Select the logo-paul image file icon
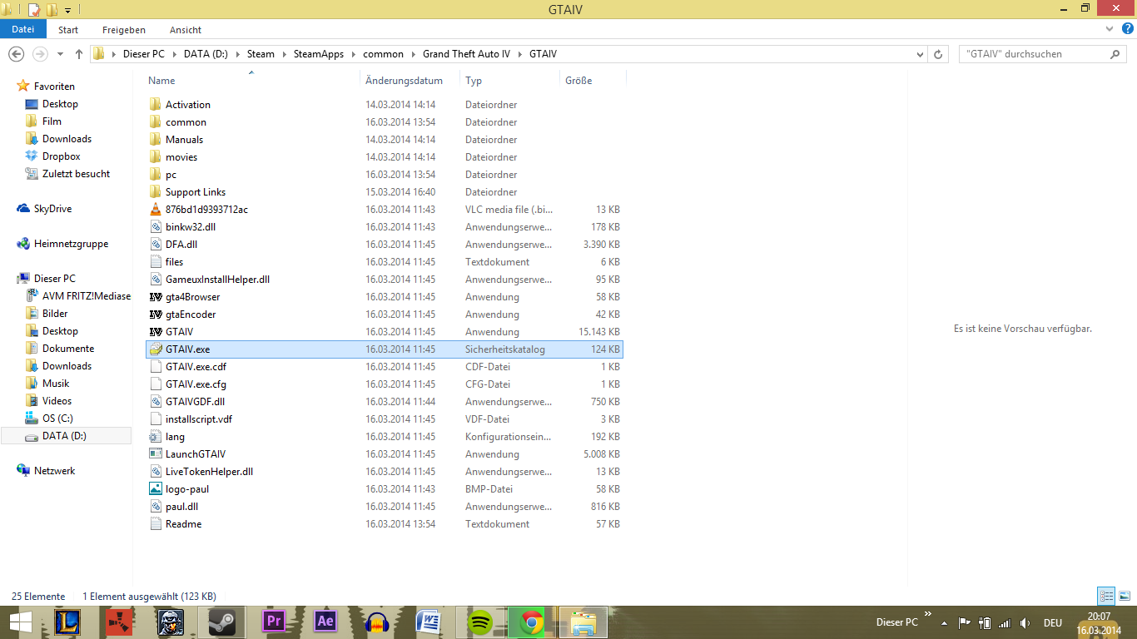1137x639 pixels. coord(155,488)
